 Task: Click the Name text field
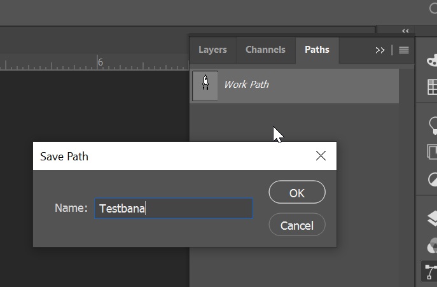pos(174,209)
